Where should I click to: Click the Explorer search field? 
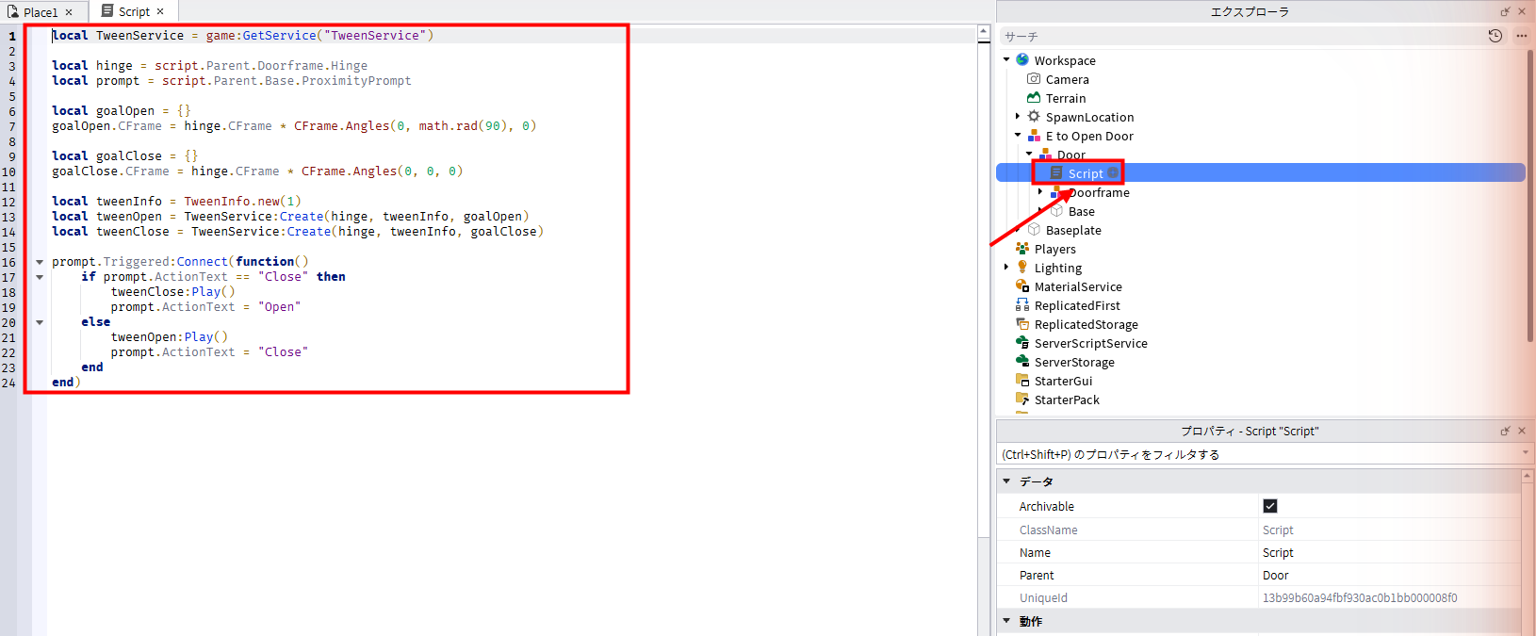(x=1239, y=36)
